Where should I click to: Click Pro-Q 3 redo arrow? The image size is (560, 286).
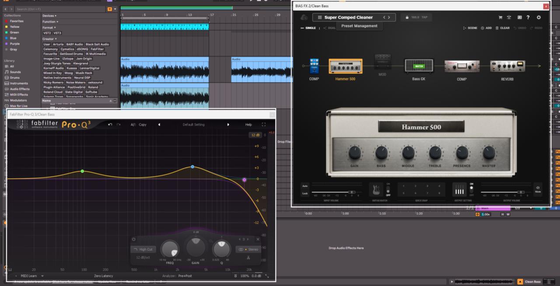point(119,125)
